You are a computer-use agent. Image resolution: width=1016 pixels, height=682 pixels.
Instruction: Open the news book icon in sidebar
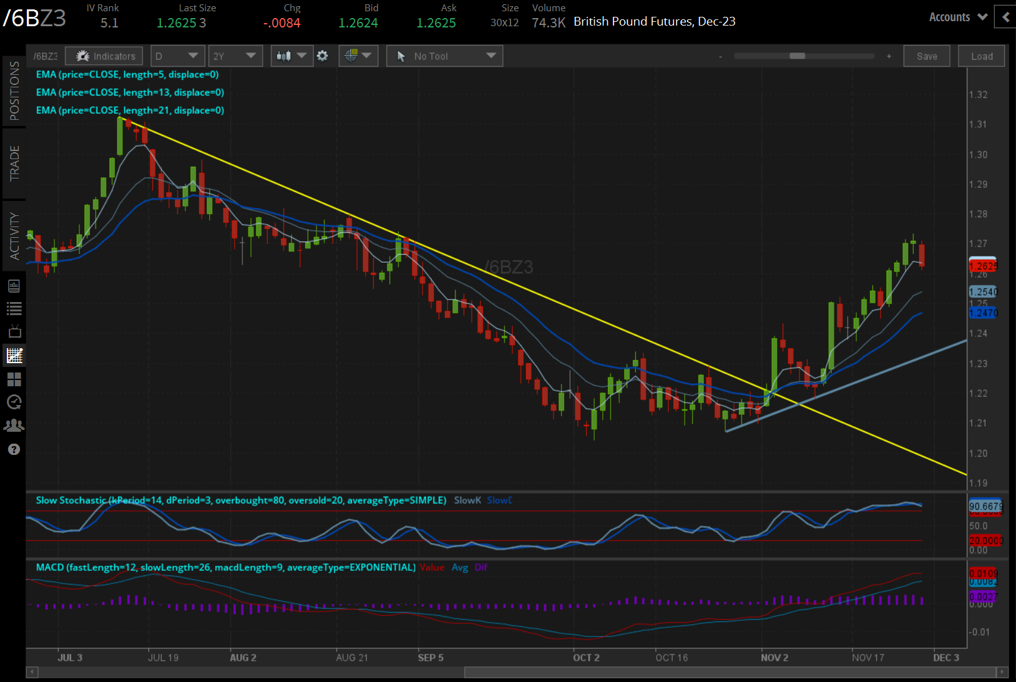[x=14, y=286]
